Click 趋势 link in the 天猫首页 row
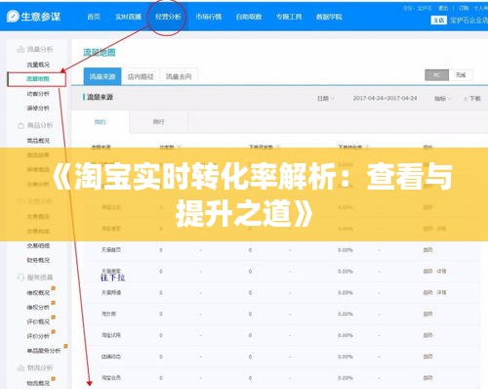This screenshot has width=488, height=389. 427,250
